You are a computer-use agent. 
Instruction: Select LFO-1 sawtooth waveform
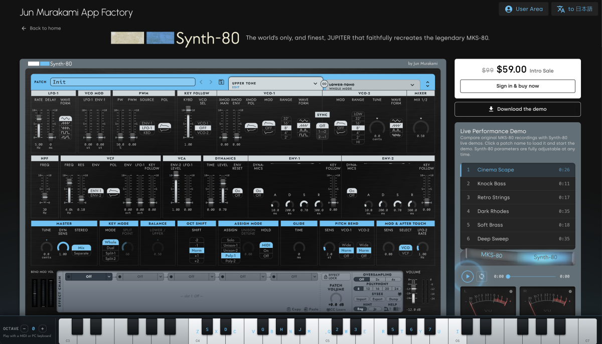[x=65, y=123]
